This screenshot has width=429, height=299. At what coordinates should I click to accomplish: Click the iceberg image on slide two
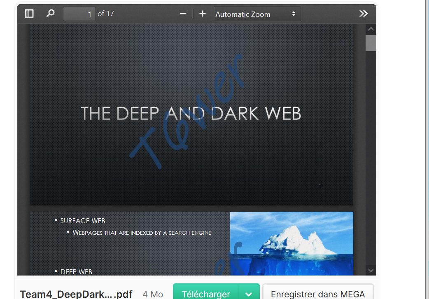[x=291, y=243]
